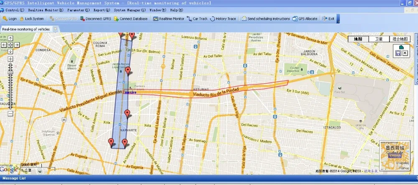Save the drawn region with floppy icon

coord(398,53)
